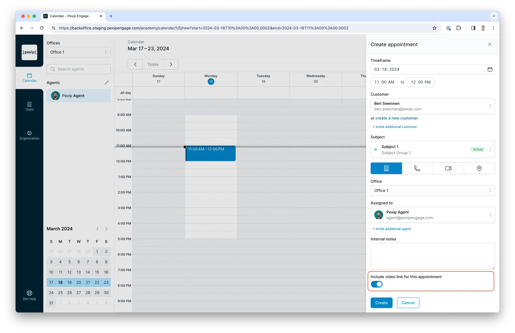
Task: Expand the Offices dropdown showing Office 1
Action: coord(79,52)
